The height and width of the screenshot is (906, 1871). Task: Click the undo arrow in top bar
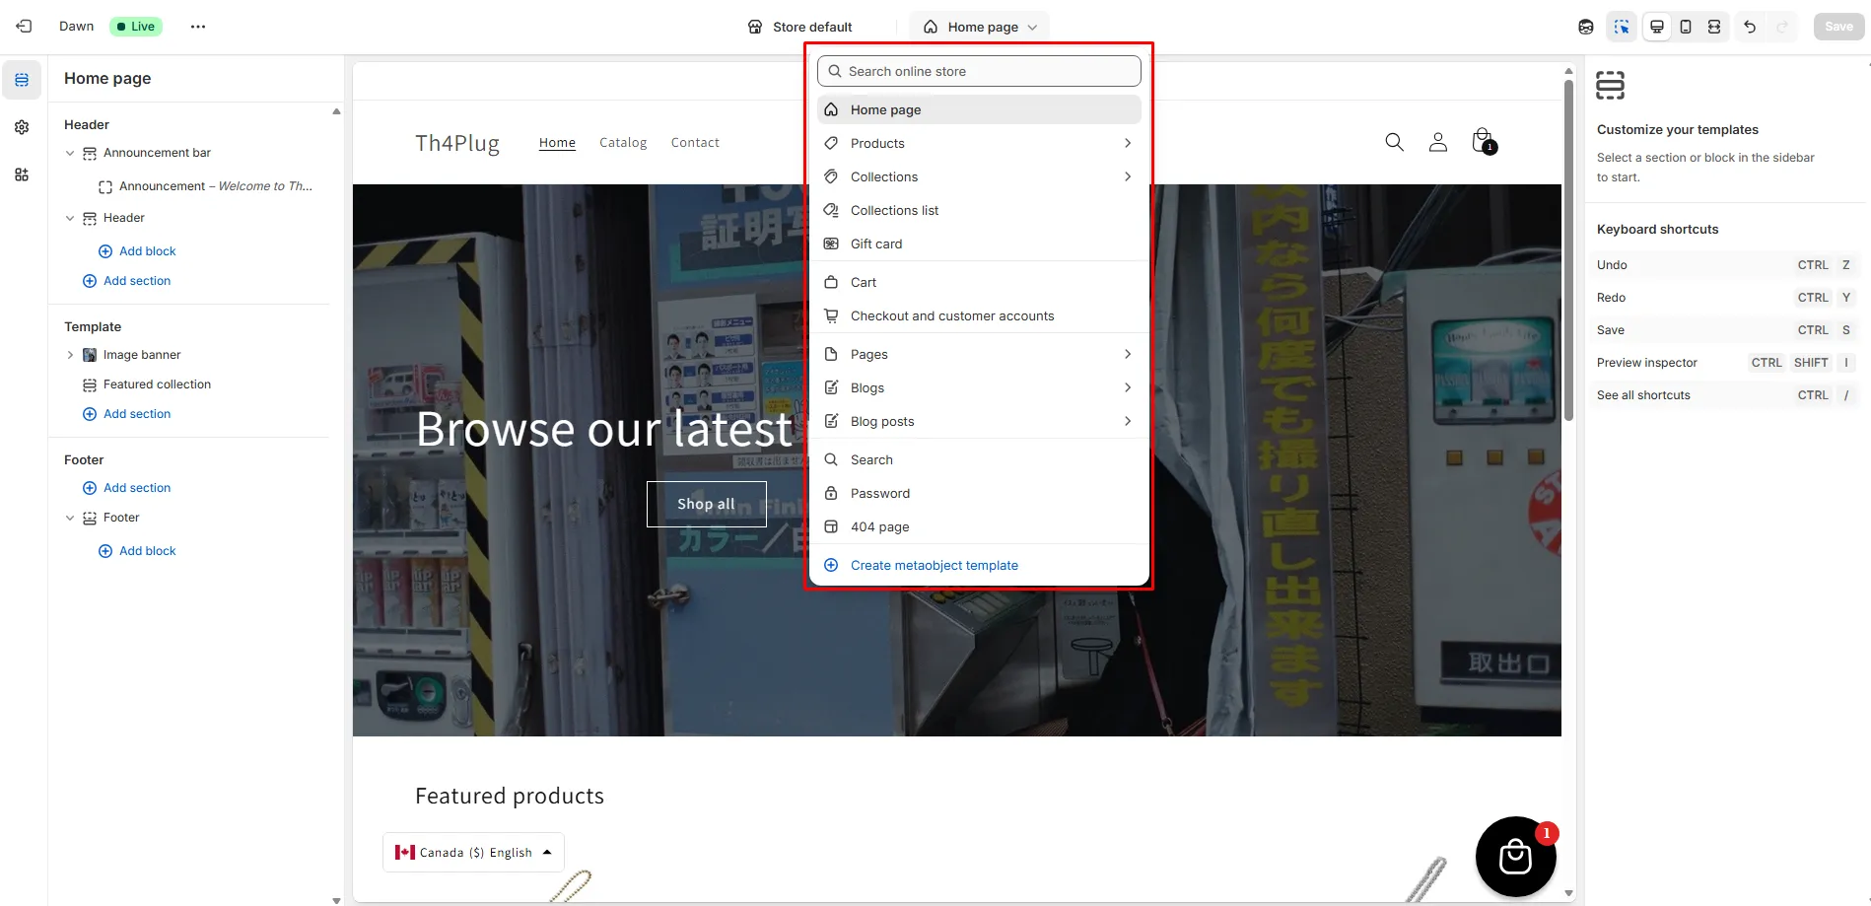point(1750,27)
